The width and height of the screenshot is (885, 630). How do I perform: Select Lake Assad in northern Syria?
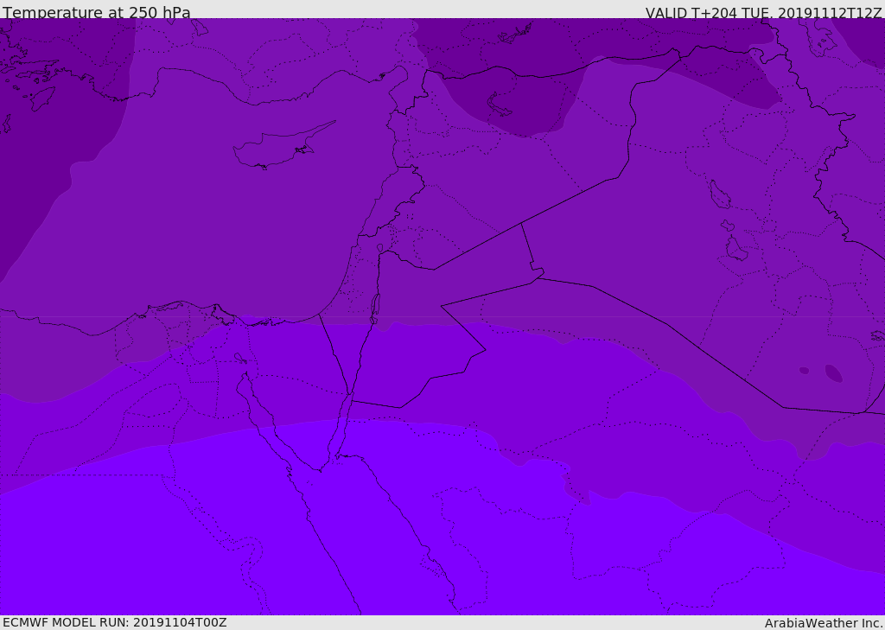click(x=501, y=105)
